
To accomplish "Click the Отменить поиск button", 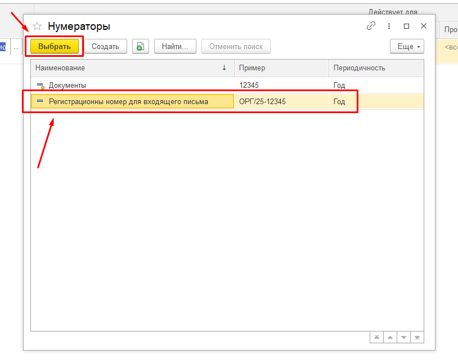I will point(236,47).
